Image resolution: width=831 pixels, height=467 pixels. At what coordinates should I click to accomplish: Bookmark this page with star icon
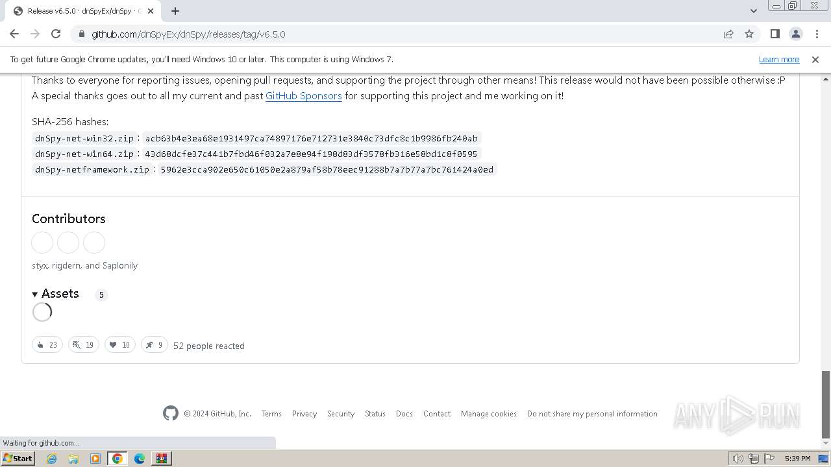point(749,34)
